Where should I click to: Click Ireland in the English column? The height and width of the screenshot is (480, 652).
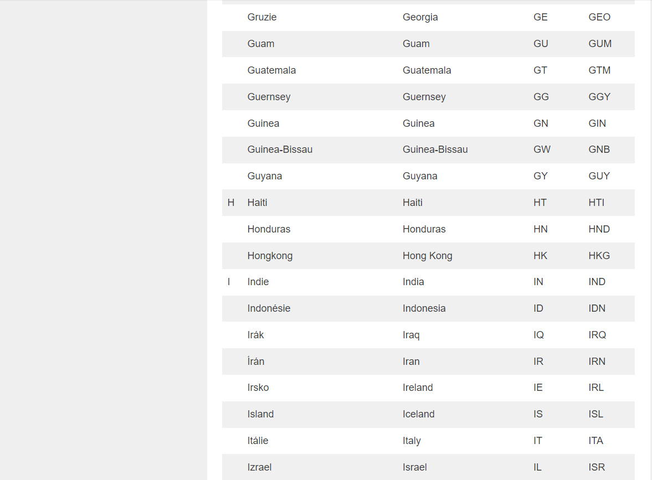[x=418, y=388]
